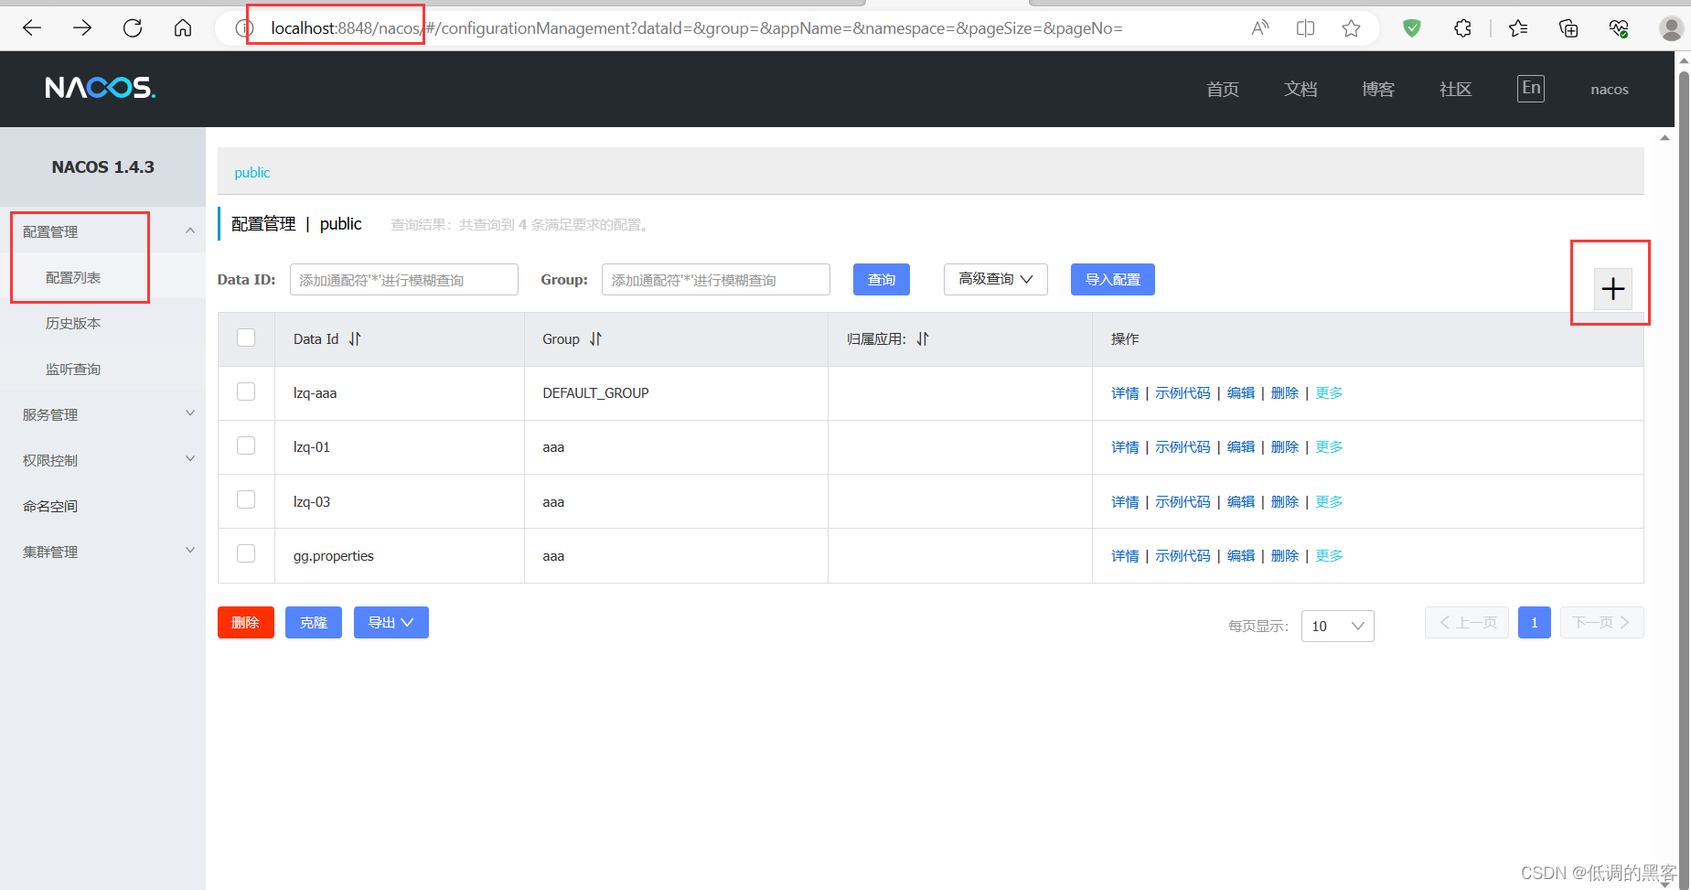This screenshot has height=890, width=1691.
Task: Open 博客 in top navigation
Action: [1378, 89]
